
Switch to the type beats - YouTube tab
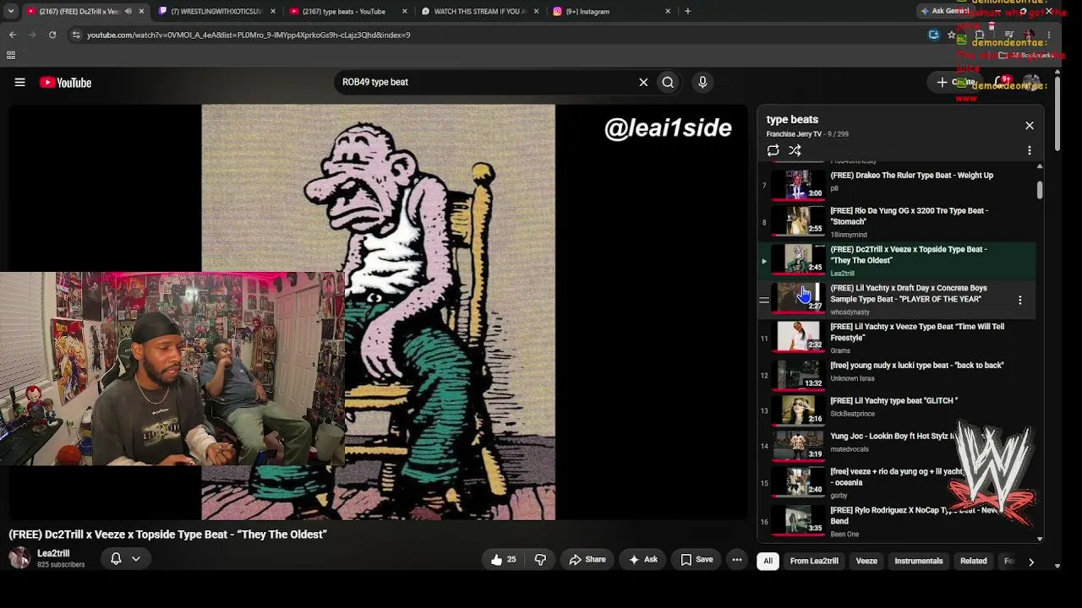347,11
